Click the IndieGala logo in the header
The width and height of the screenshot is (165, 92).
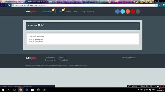coord(31,11)
